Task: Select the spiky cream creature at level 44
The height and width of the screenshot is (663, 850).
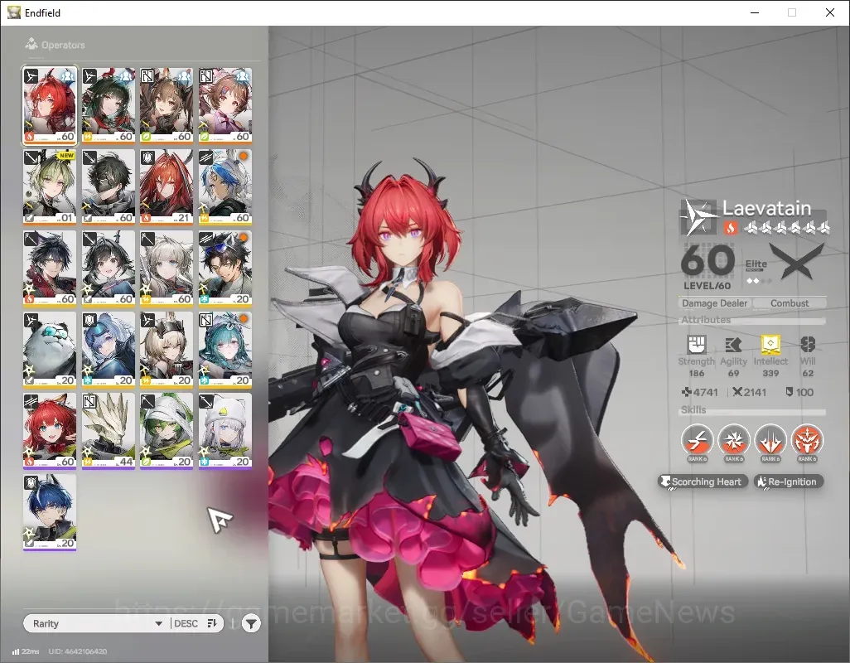Action: (109, 431)
